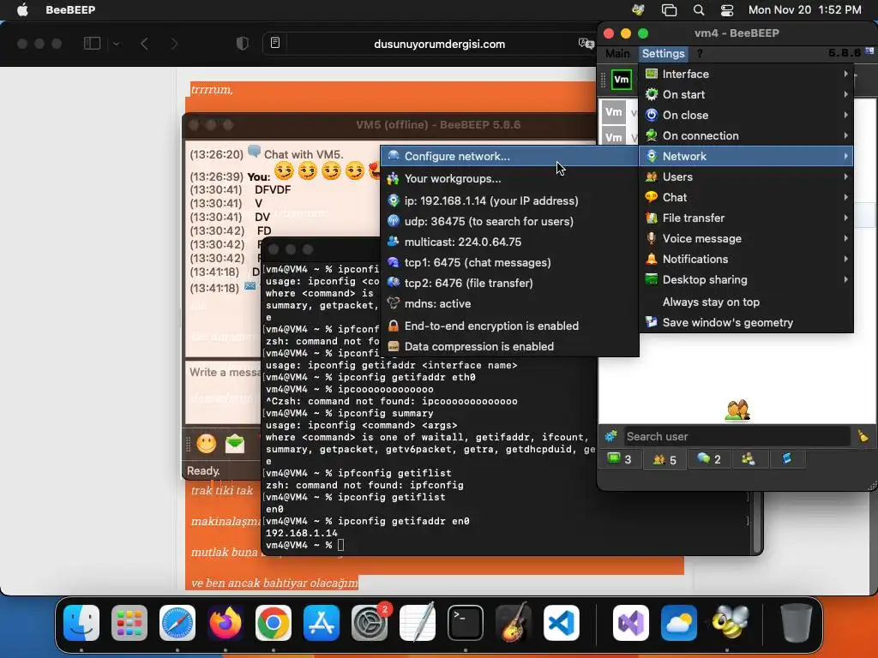
Task: Switch to the chats tab showing 2
Action: click(x=709, y=459)
